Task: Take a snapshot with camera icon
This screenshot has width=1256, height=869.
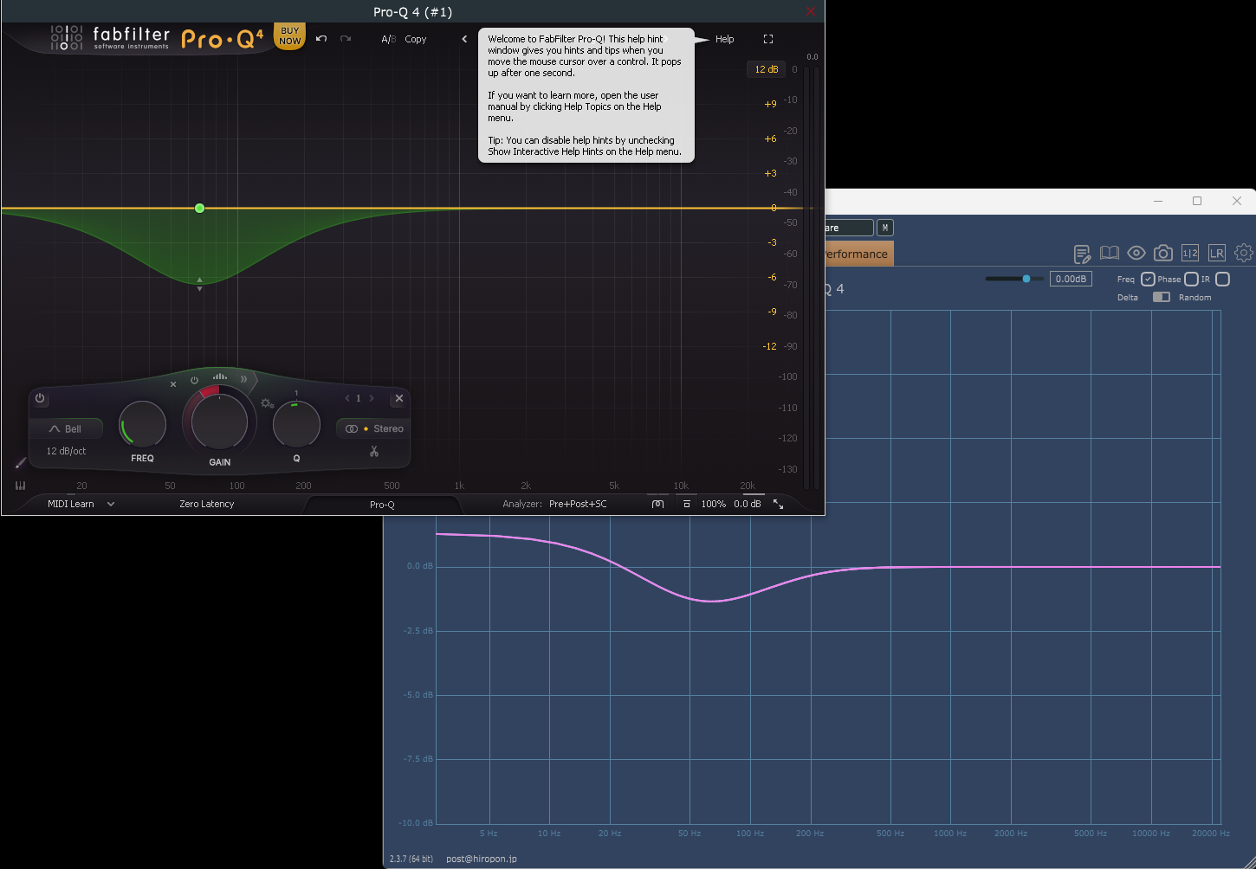Action: coord(1163,253)
